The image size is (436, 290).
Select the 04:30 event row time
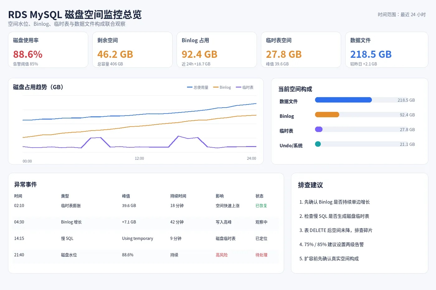(19, 222)
